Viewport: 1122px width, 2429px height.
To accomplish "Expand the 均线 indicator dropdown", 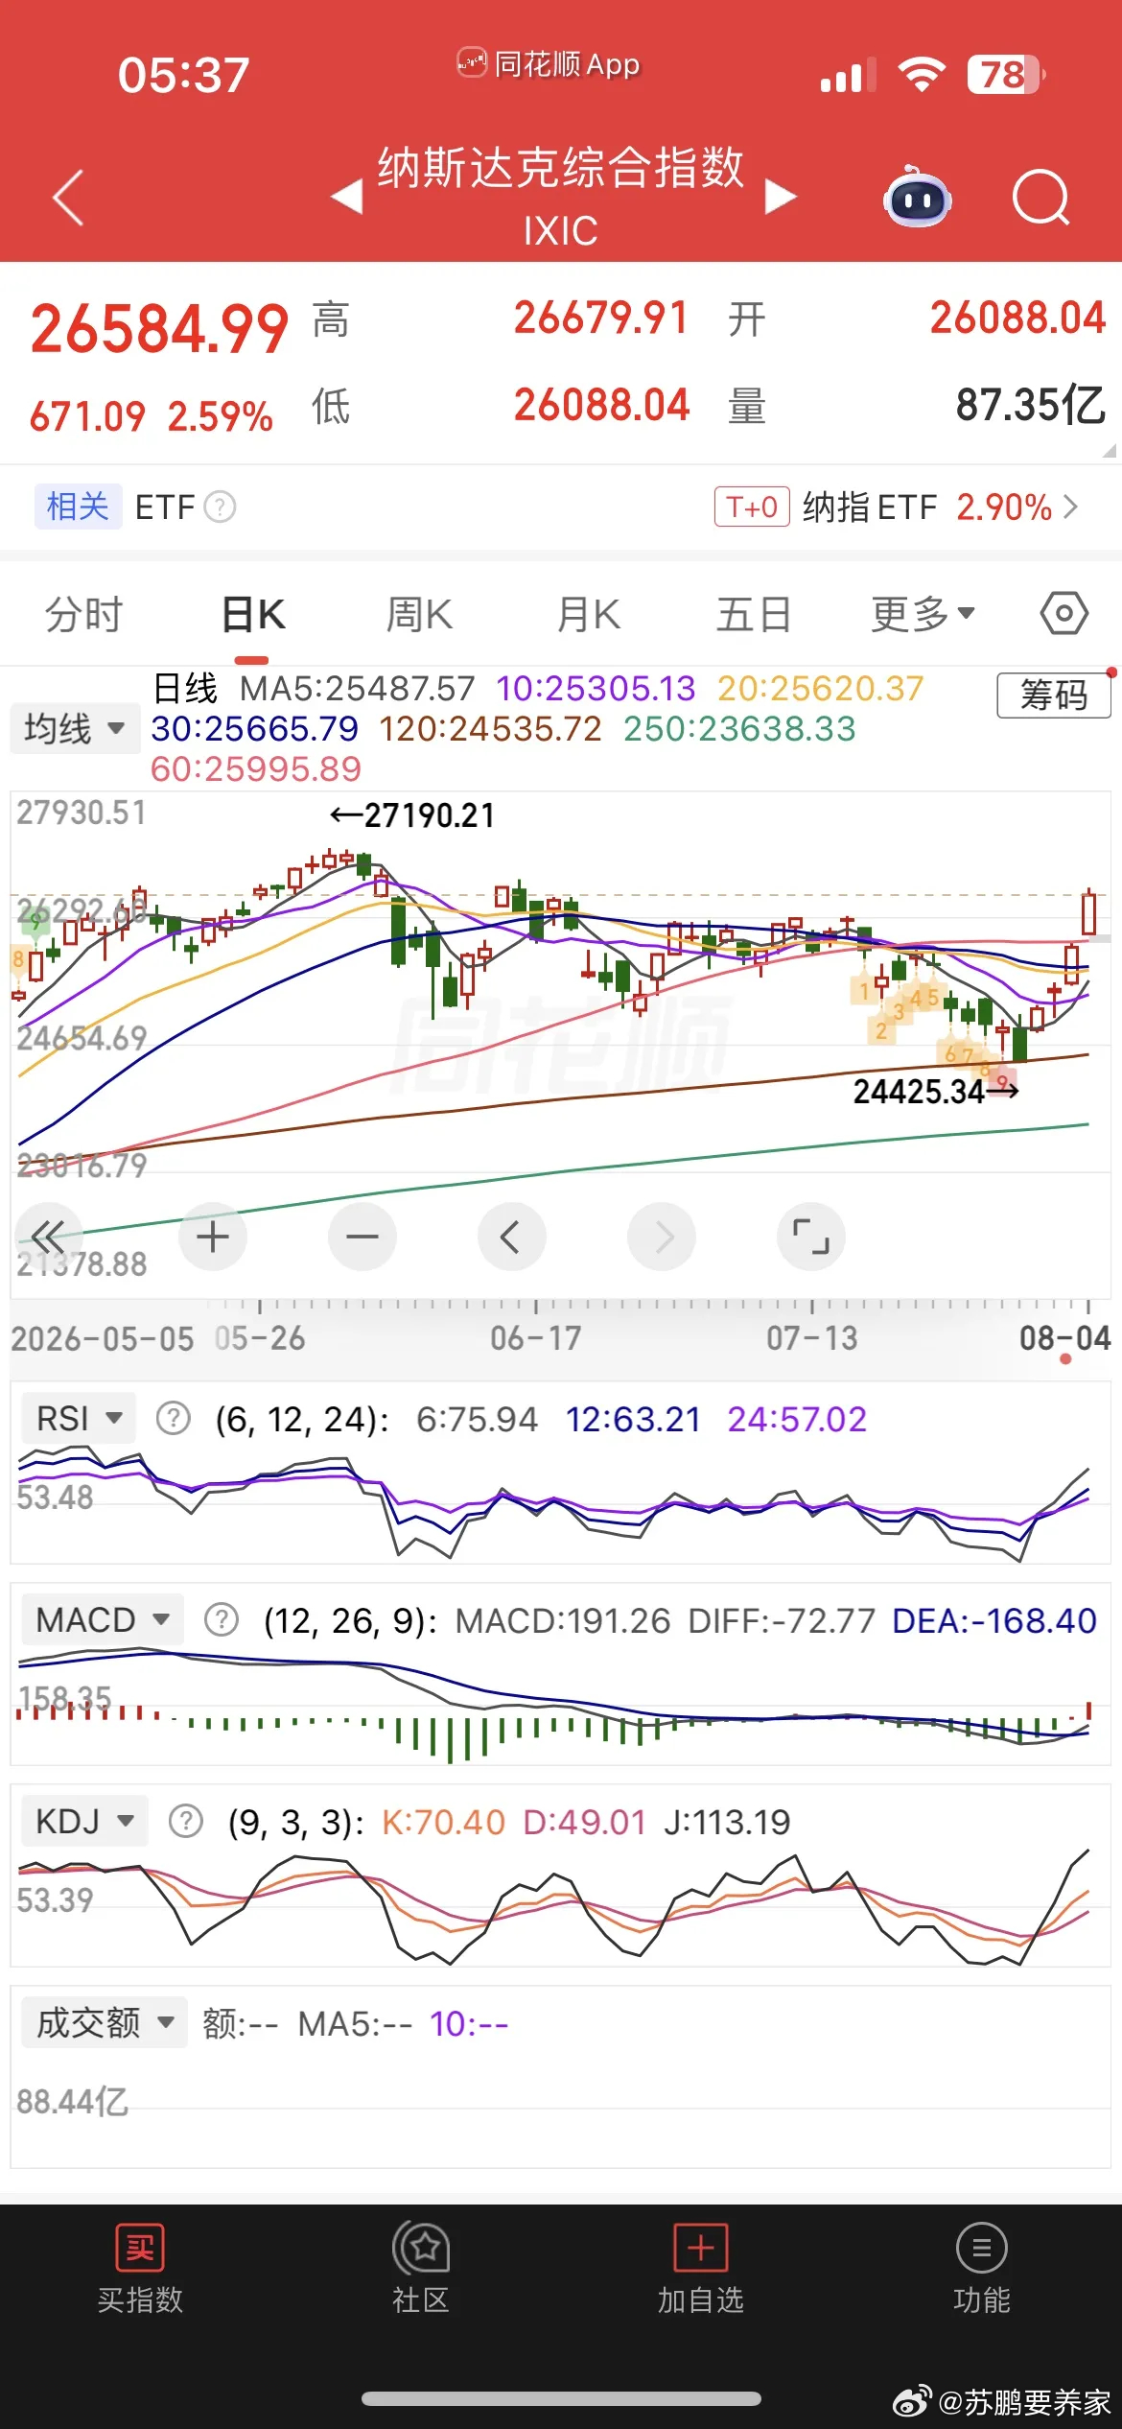I will pyautogui.click(x=75, y=728).
